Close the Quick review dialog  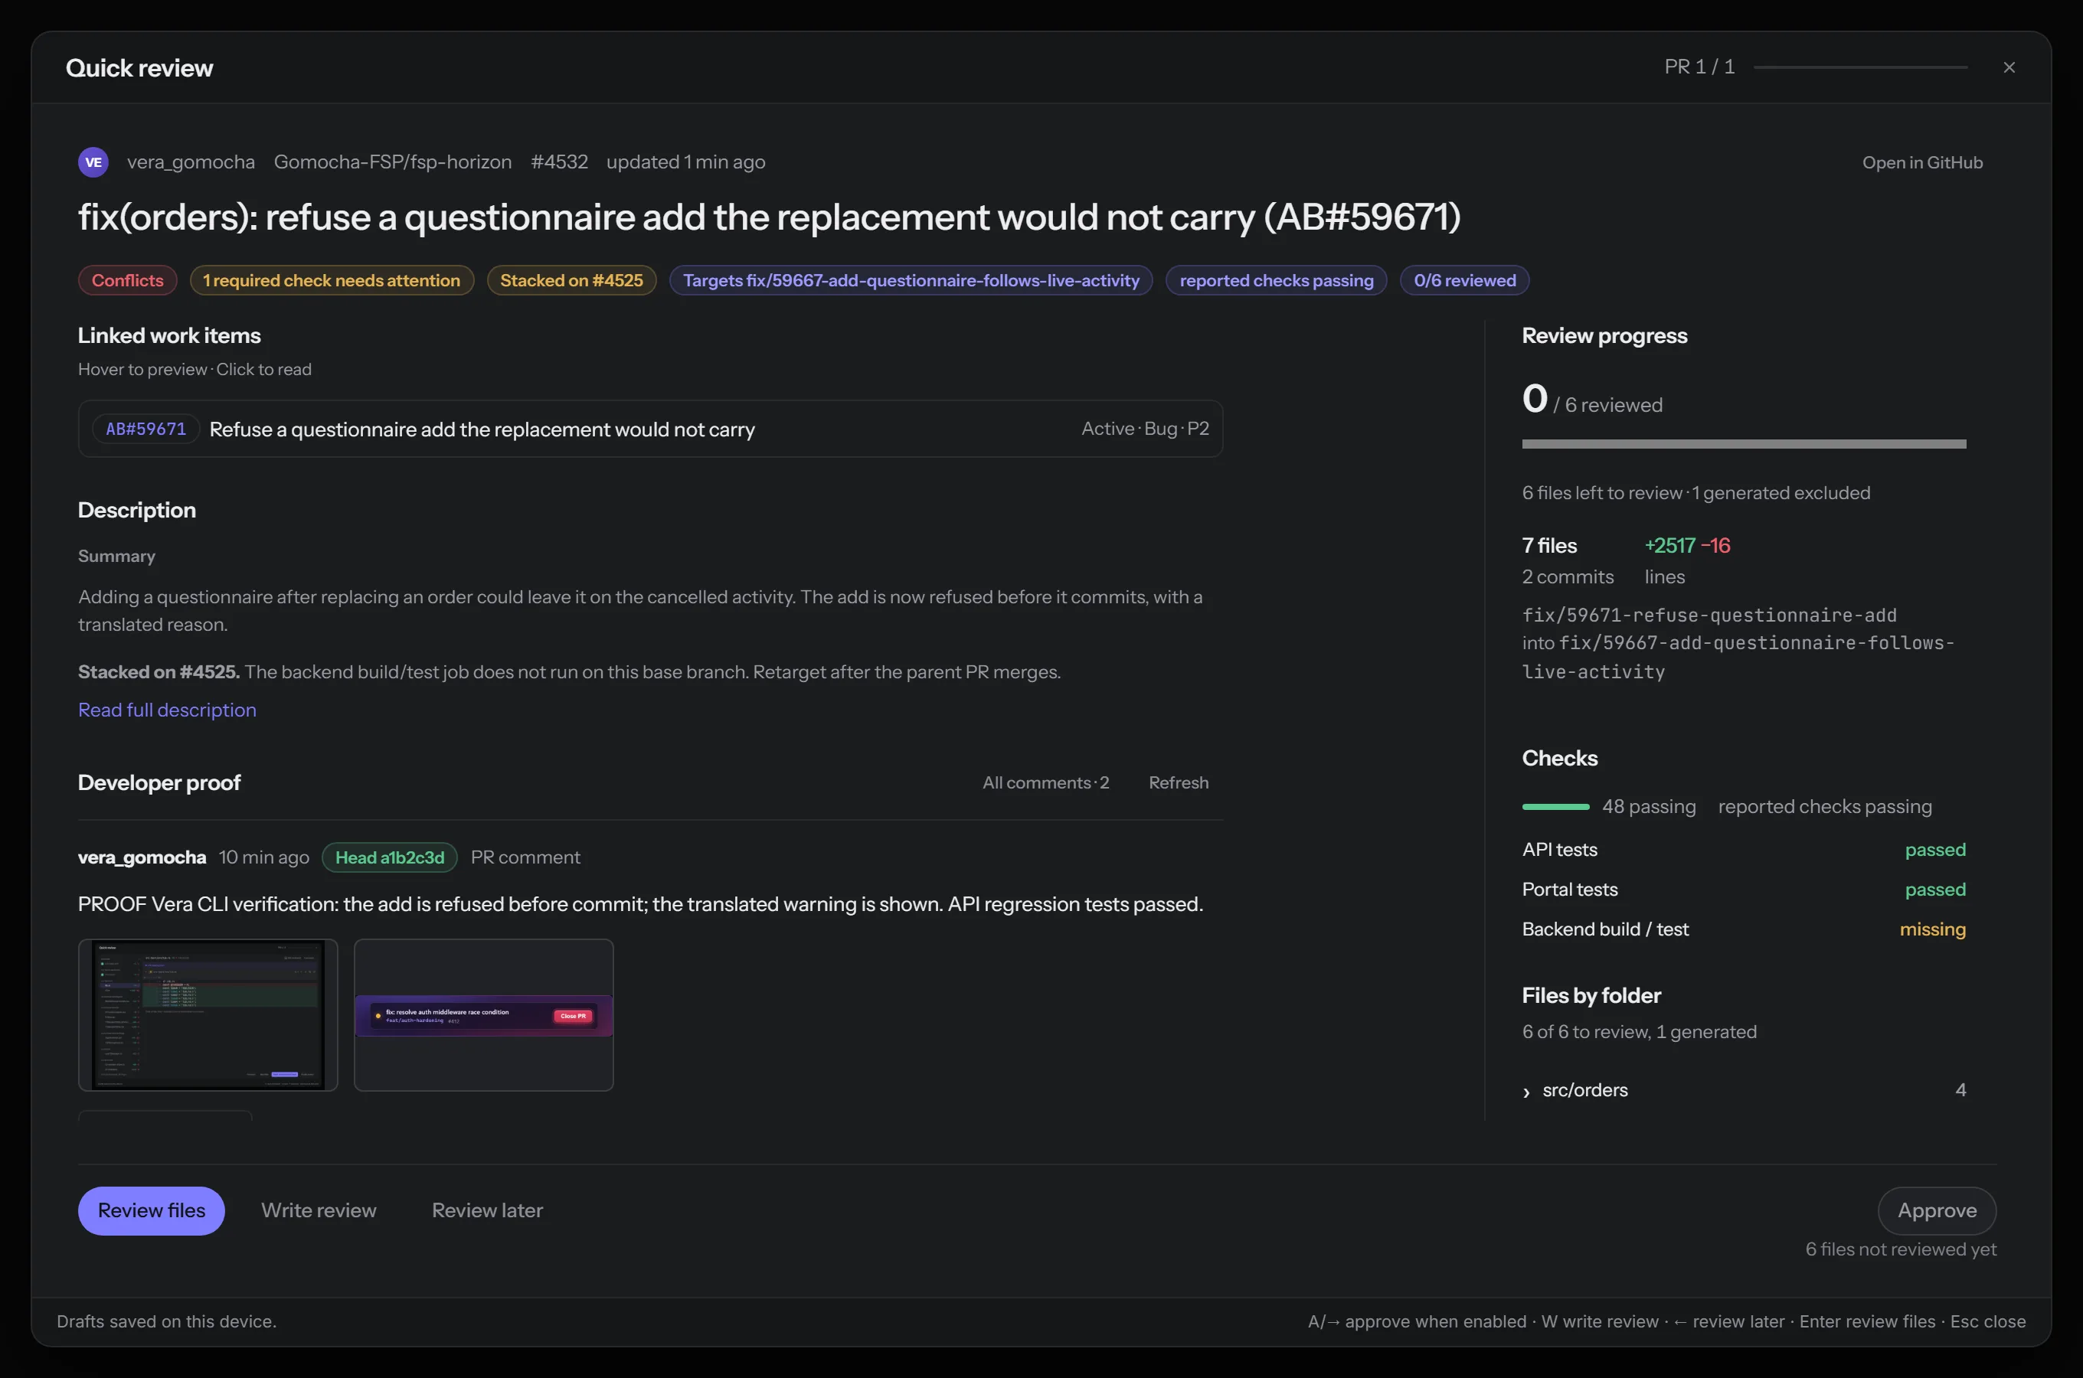coord(2008,67)
